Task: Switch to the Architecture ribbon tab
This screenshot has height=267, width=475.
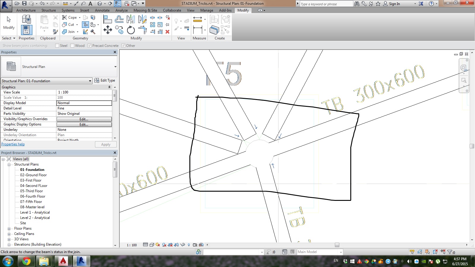Action: (x=26, y=10)
